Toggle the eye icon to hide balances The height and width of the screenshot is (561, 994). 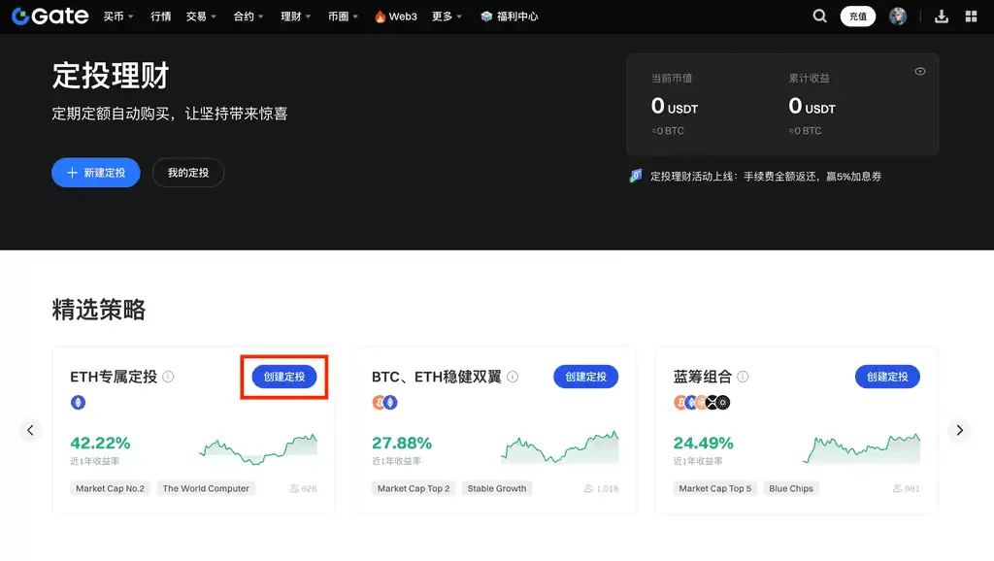[x=919, y=71]
